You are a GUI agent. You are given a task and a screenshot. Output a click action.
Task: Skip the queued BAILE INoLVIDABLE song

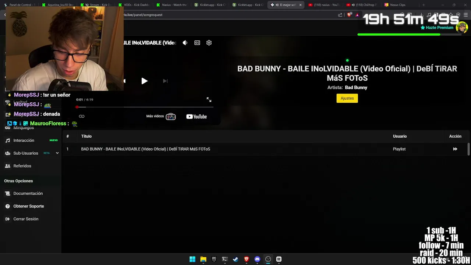pyautogui.click(x=455, y=149)
